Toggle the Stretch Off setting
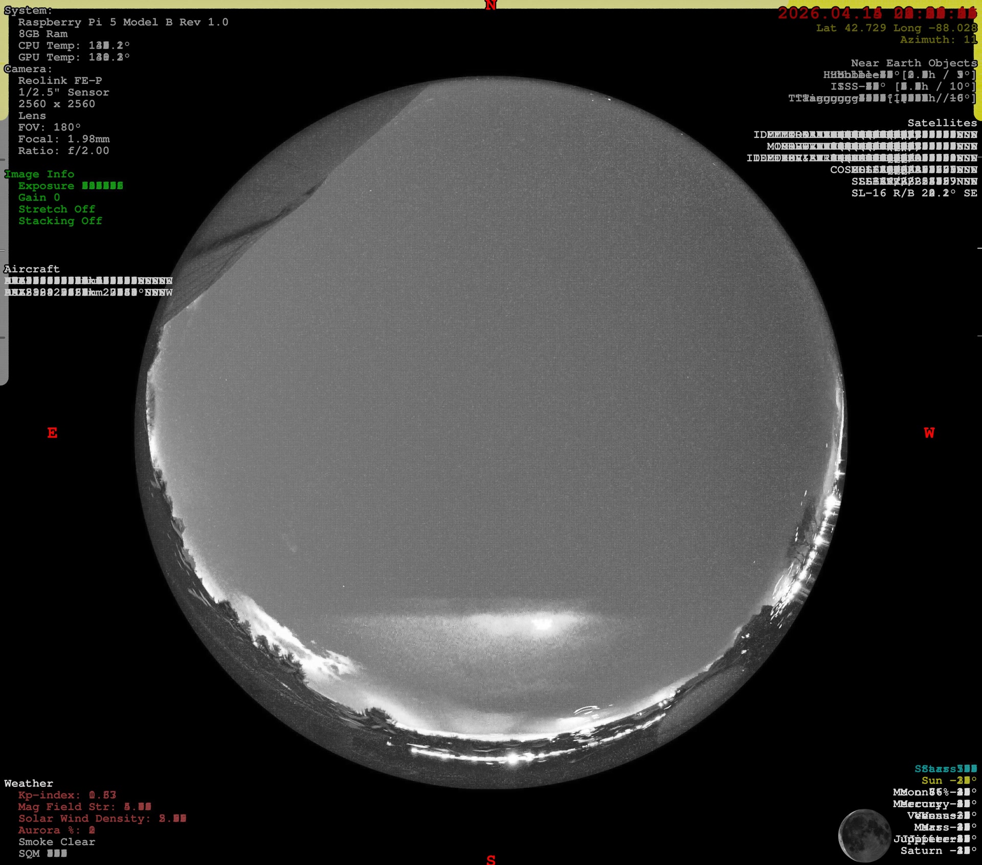 (57, 209)
